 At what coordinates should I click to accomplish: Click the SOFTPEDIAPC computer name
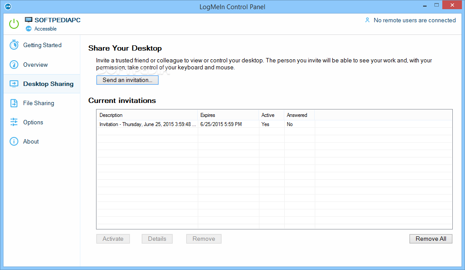[x=58, y=20]
